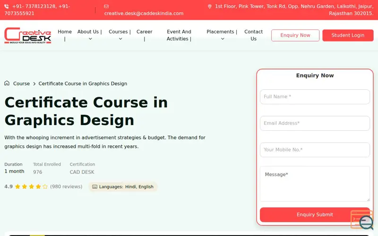
Task: Open the floating search chat icon
Action: pos(362,219)
